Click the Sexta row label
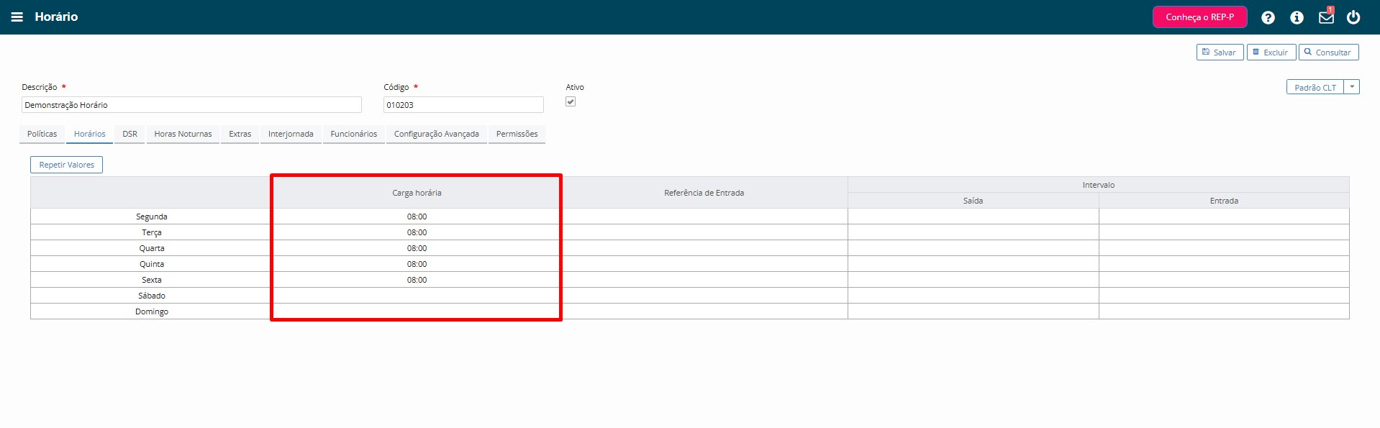This screenshot has width=1380, height=428. point(152,280)
